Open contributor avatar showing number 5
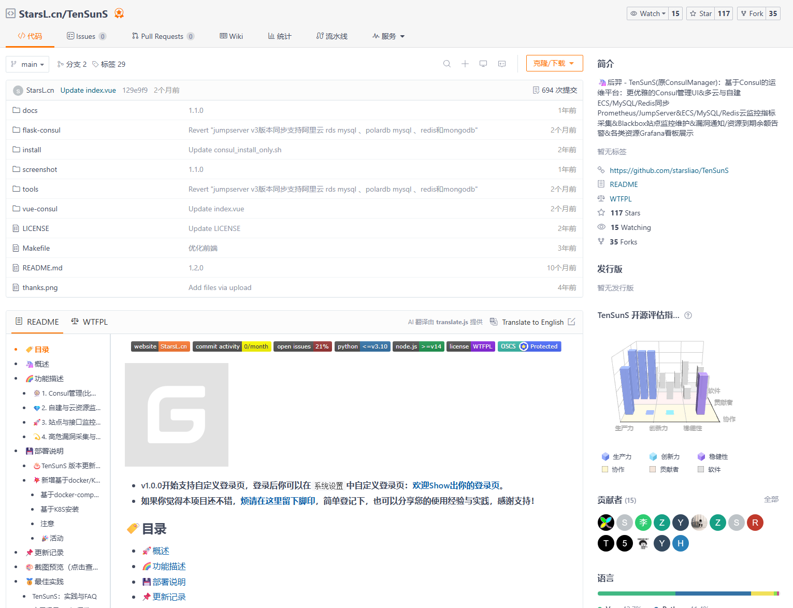 click(x=624, y=543)
